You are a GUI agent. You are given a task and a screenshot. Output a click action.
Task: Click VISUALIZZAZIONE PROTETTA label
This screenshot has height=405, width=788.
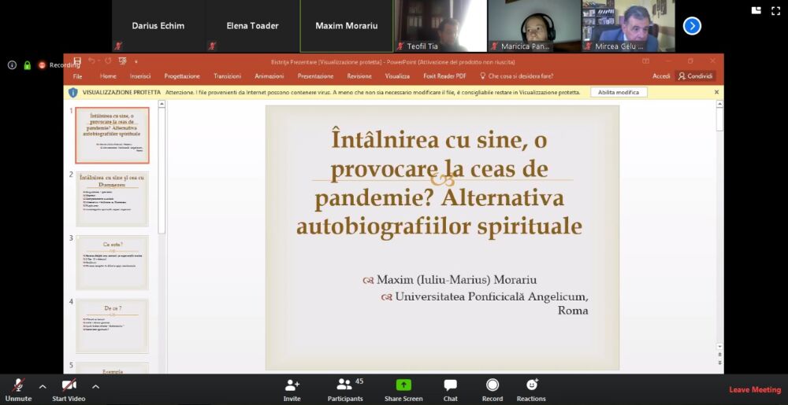121,92
